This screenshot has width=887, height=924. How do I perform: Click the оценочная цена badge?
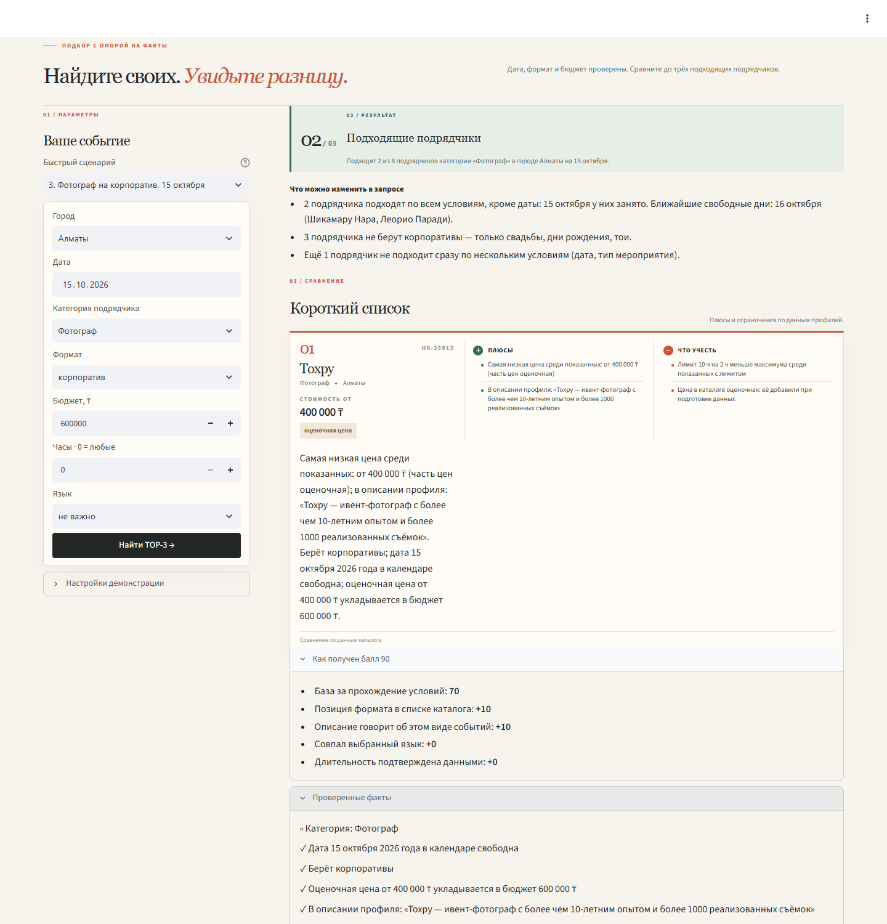click(x=328, y=431)
